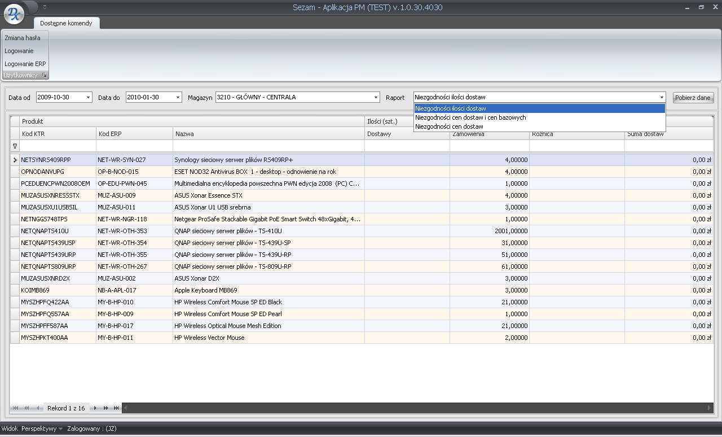Select the Apple Keyboard MB869 row

362,290
